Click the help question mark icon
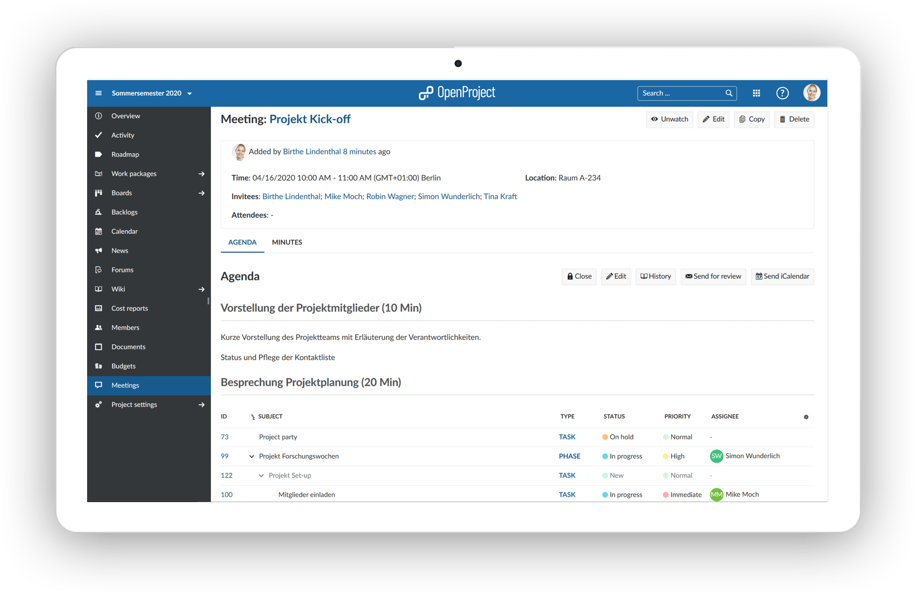Viewport: 915px width, 594px height. [782, 93]
